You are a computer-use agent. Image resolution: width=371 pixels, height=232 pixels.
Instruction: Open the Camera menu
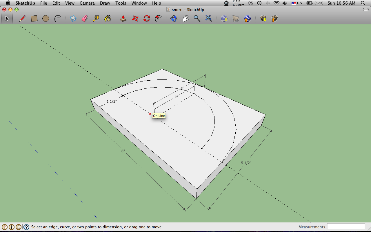click(x=87, y=3)
